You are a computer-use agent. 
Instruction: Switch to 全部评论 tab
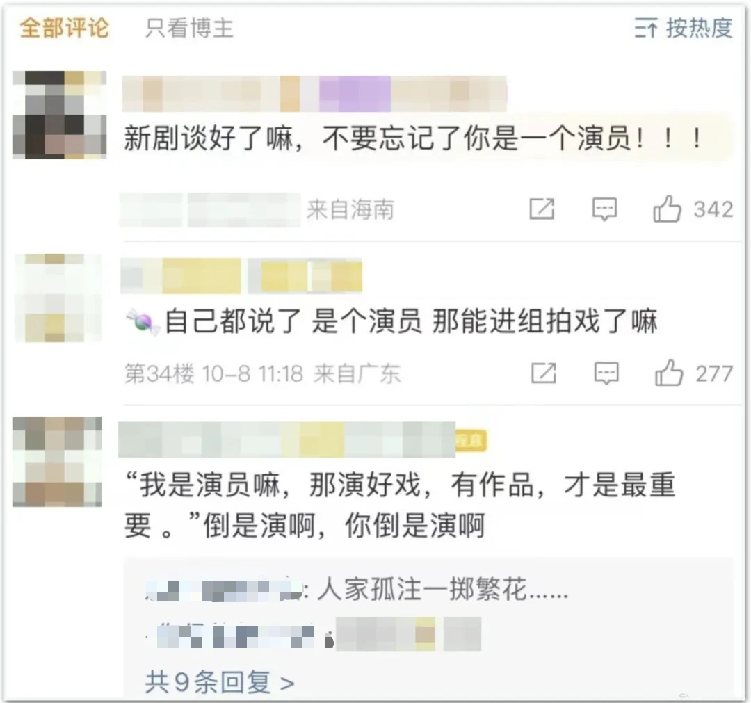click(65, 28)
